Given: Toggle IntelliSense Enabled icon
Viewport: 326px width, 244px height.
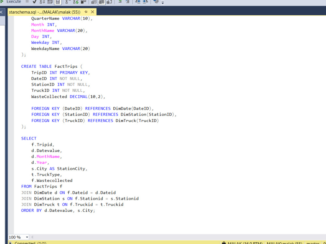Looking at the screenshot, I should (x=58, y=2).
